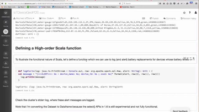Open the Databricks - Sign In bookmark
The width and height of the screenshot is (199, 112).
pos(127,7)
